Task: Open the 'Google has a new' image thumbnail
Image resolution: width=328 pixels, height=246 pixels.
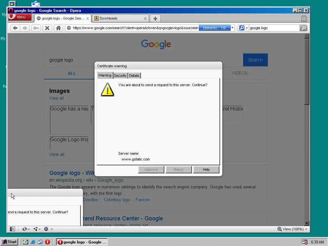Action: coord(69,120)
